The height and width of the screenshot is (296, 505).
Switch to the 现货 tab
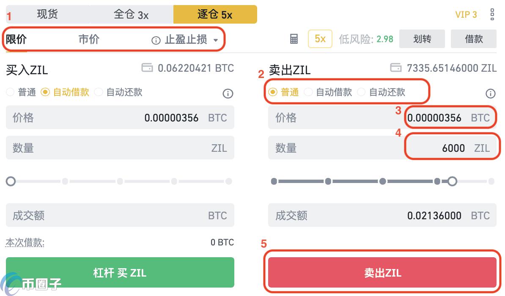pyautogui.click(x=47, y=14)
